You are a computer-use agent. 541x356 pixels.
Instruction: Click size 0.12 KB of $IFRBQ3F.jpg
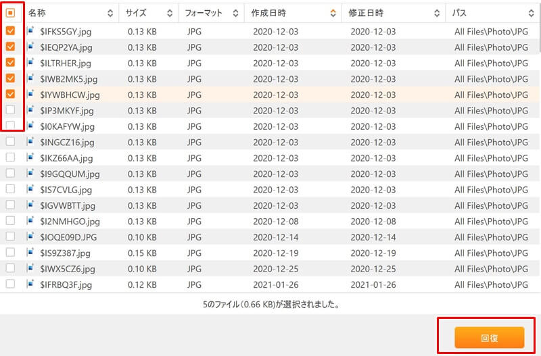coord(142,284)
